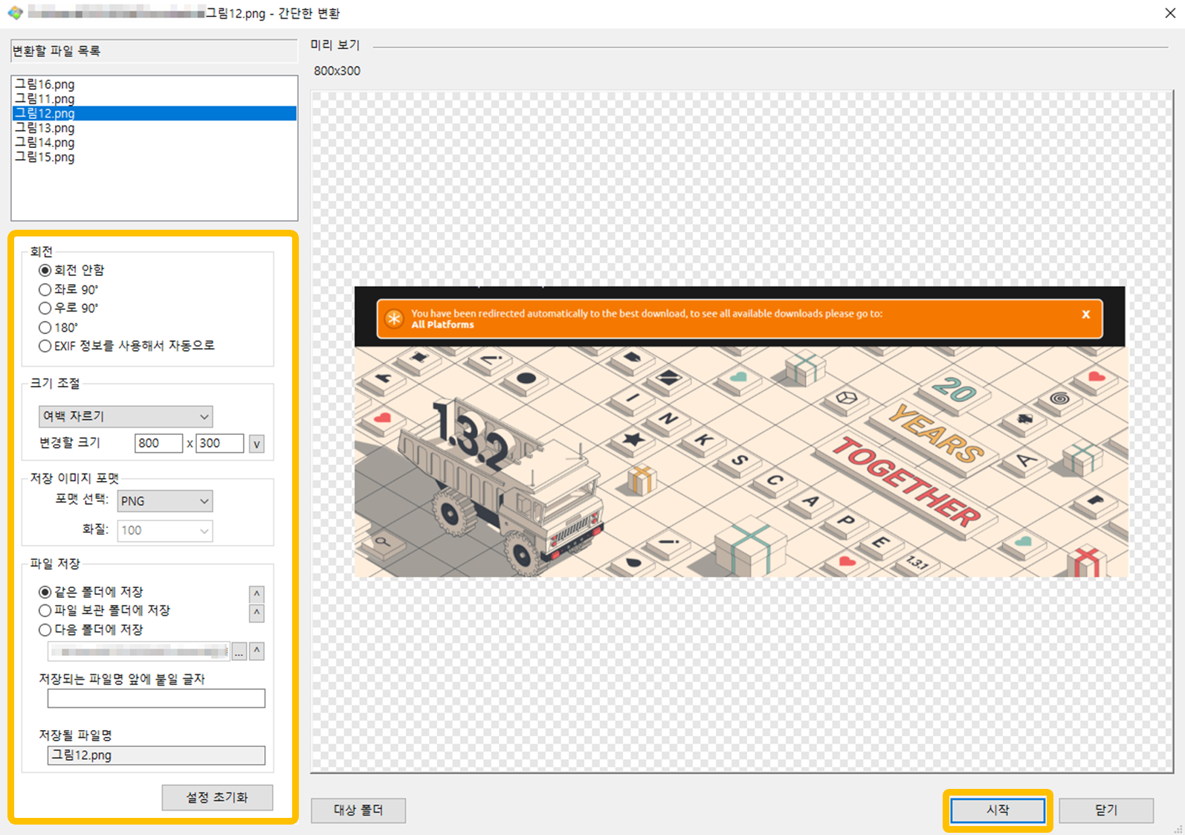
Task: Click arrow button next to folder browse button
Action: 256,651
